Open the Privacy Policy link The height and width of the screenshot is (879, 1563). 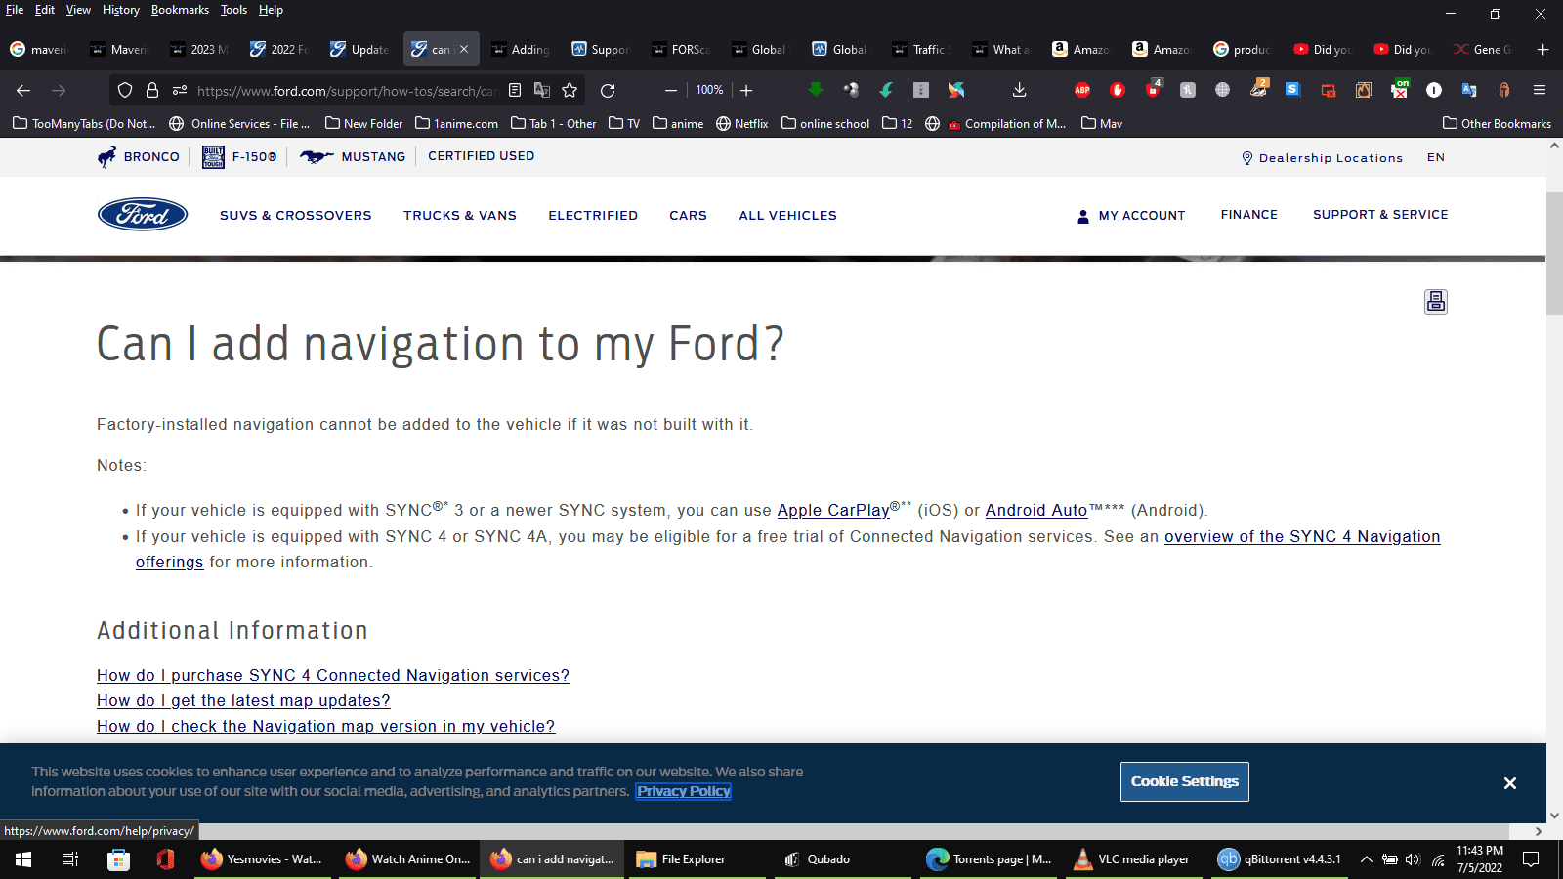tap(684, 791)
